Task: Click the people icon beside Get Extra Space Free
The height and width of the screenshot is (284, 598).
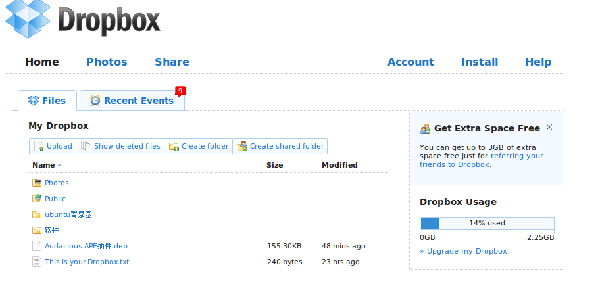Action: (x=425, y=129)
